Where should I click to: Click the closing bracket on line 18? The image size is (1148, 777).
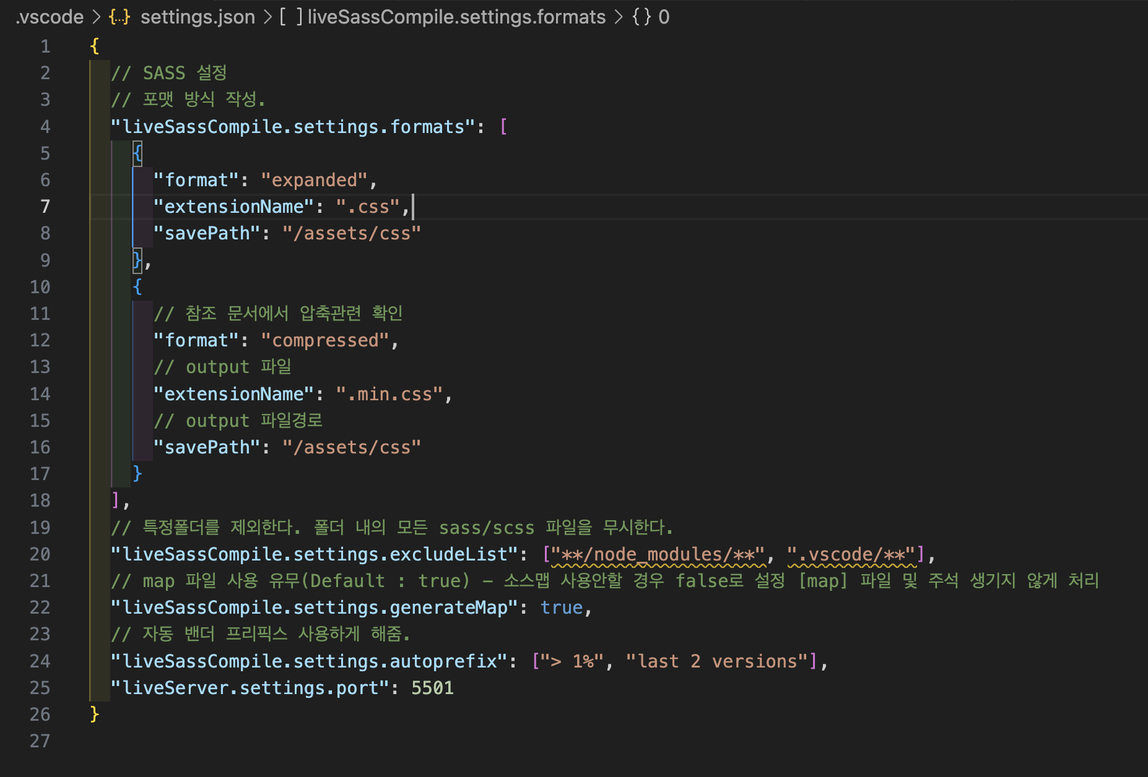[x=115, y=500]
